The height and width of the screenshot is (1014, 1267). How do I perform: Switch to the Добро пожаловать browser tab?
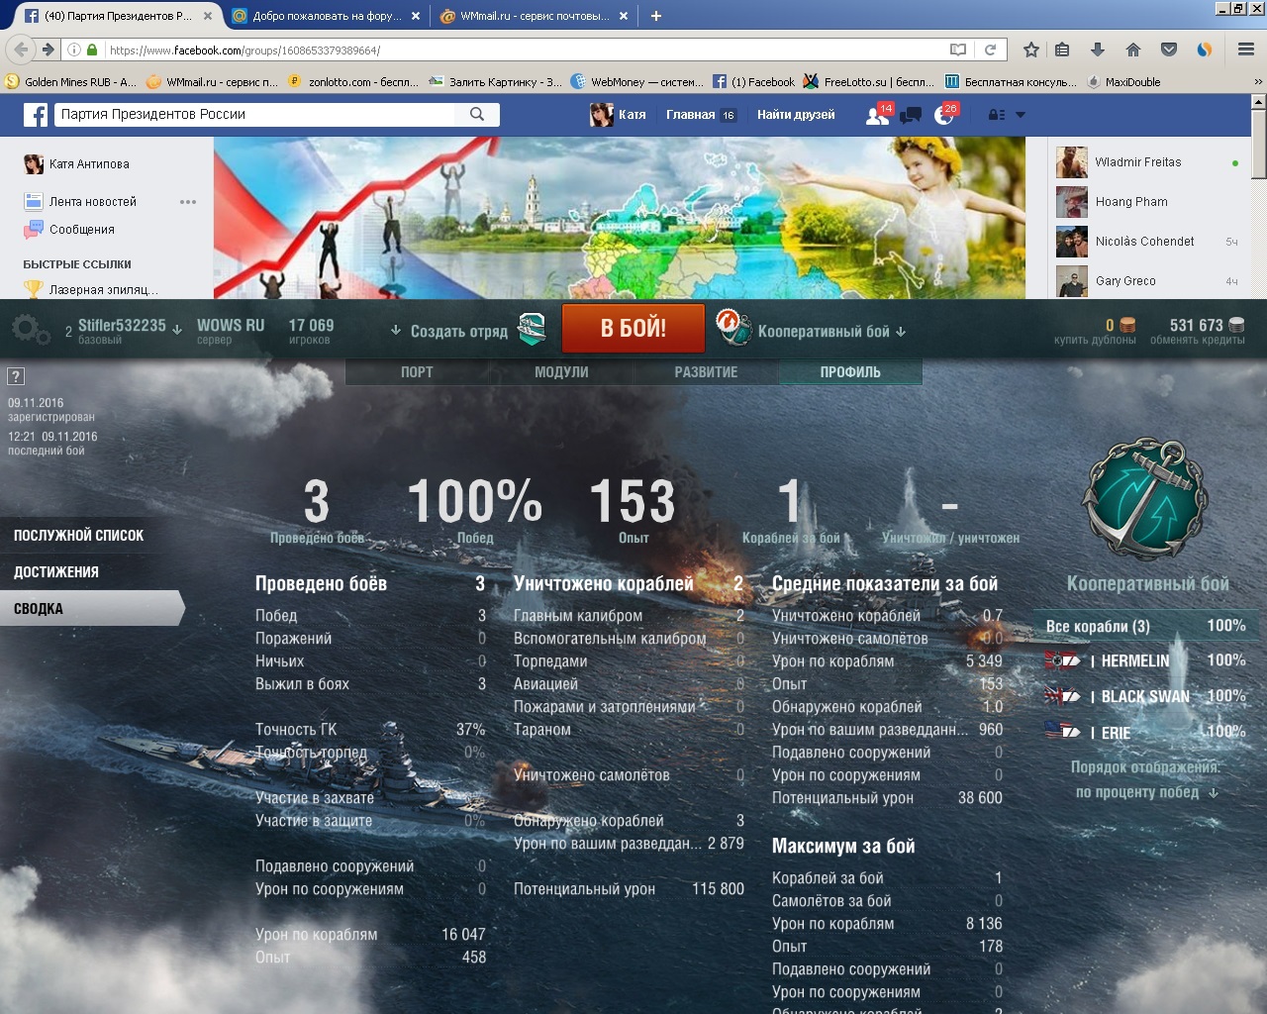326,16
